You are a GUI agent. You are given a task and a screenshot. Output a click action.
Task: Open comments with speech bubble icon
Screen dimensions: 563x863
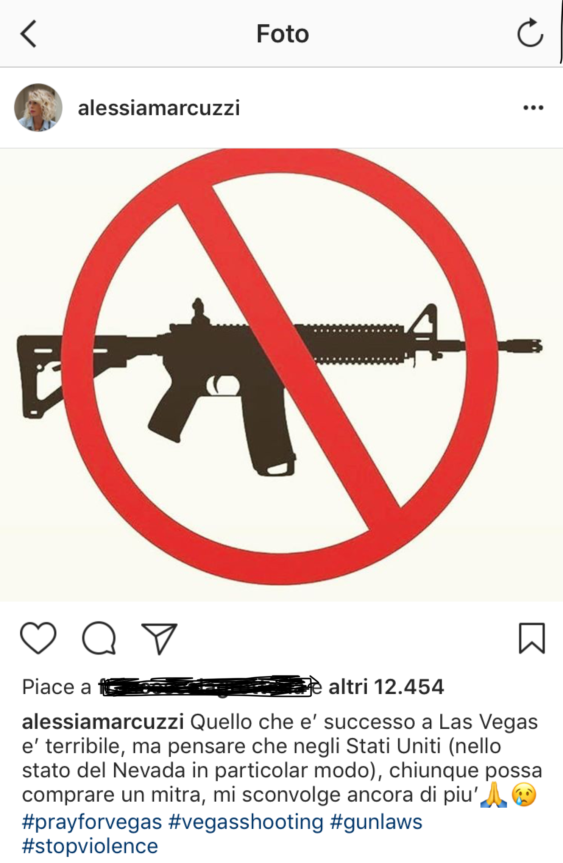(99, 638)
